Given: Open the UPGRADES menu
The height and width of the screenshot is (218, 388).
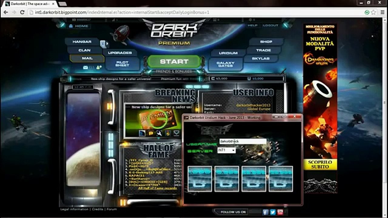Looking at the screenshot, I should coord(120,53).
